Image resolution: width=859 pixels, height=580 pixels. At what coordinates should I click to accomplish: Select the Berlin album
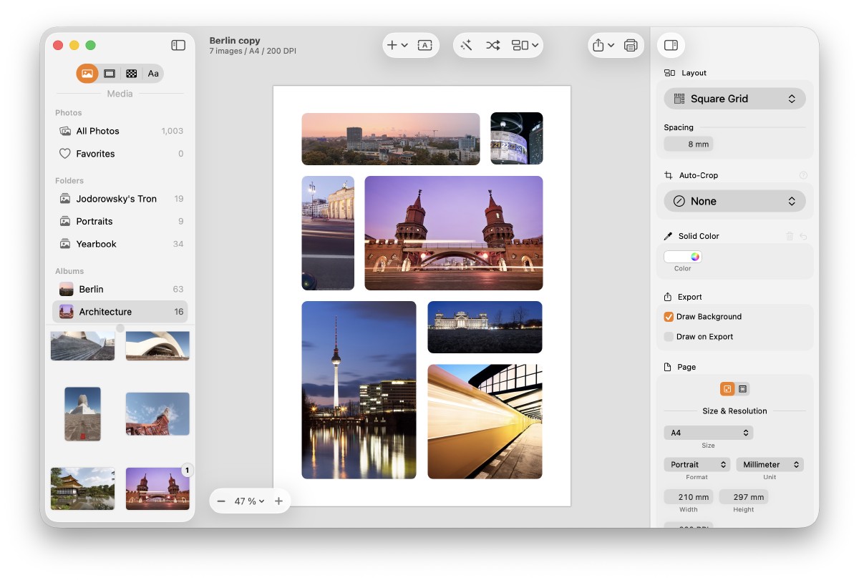coord(120,289)
